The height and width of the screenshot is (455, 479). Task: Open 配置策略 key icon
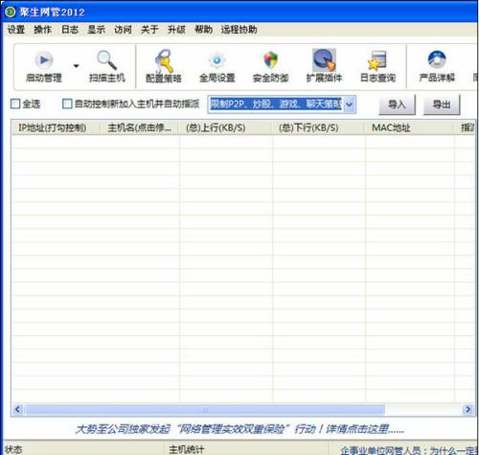[164, 60]
